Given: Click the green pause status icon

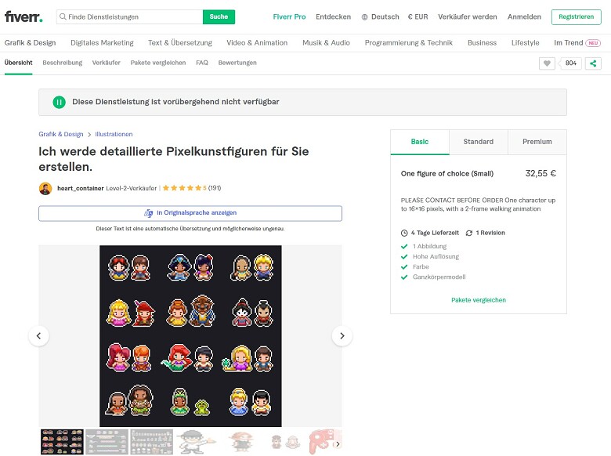Looking at the screenshot, I should click(60, 102).
